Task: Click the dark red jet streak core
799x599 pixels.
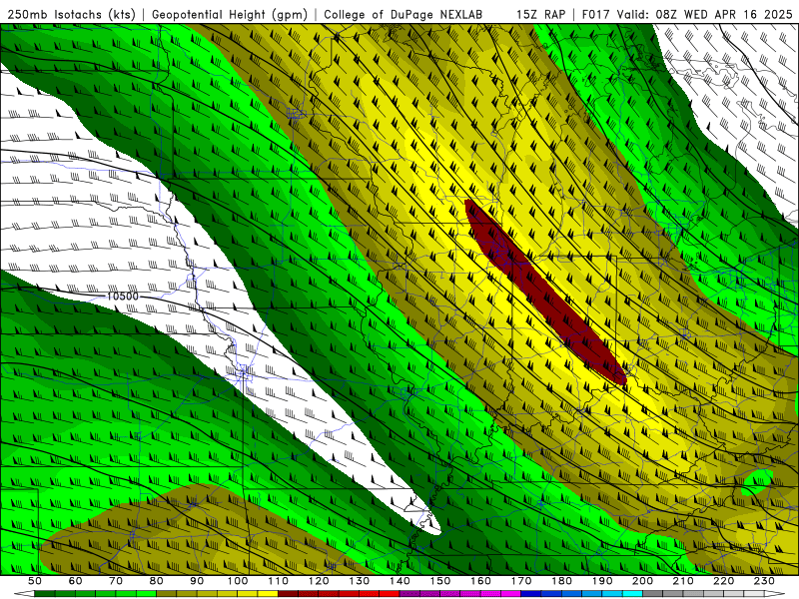Action: point(543,292)
